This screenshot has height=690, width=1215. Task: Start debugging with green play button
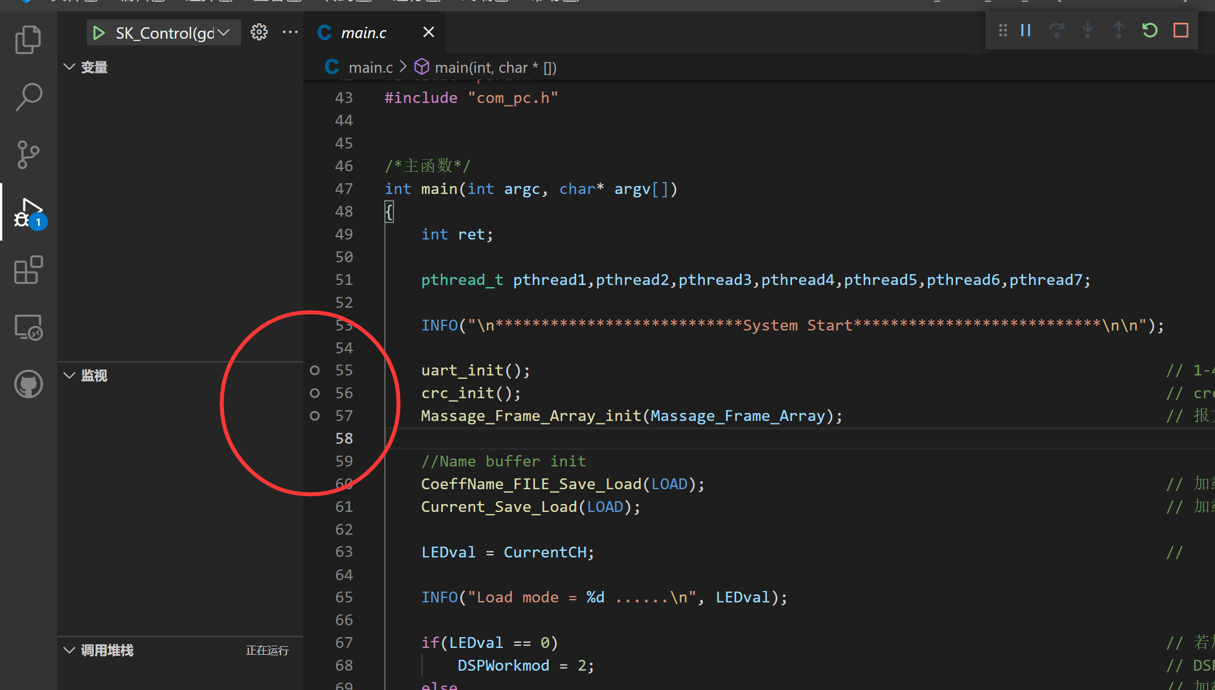click(x=99, y=33)
